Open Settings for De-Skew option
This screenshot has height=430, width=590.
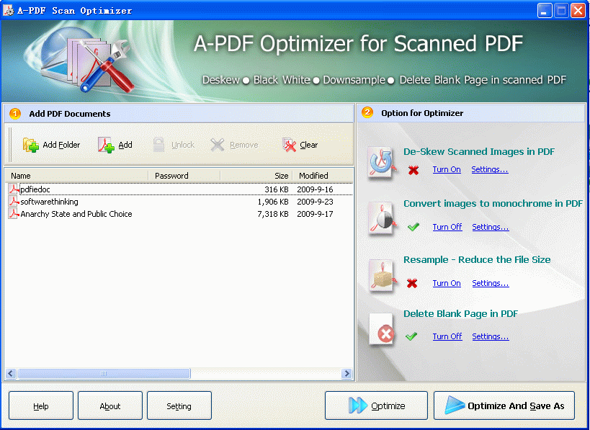click(x=490, y=170)
